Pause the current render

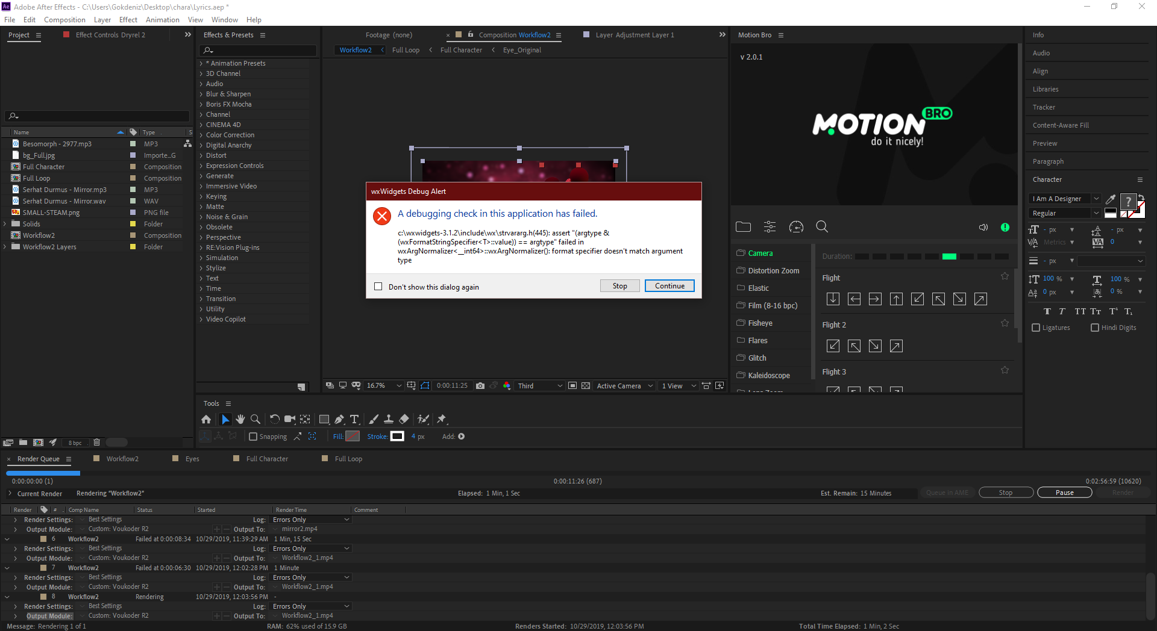click(1064, 493)
